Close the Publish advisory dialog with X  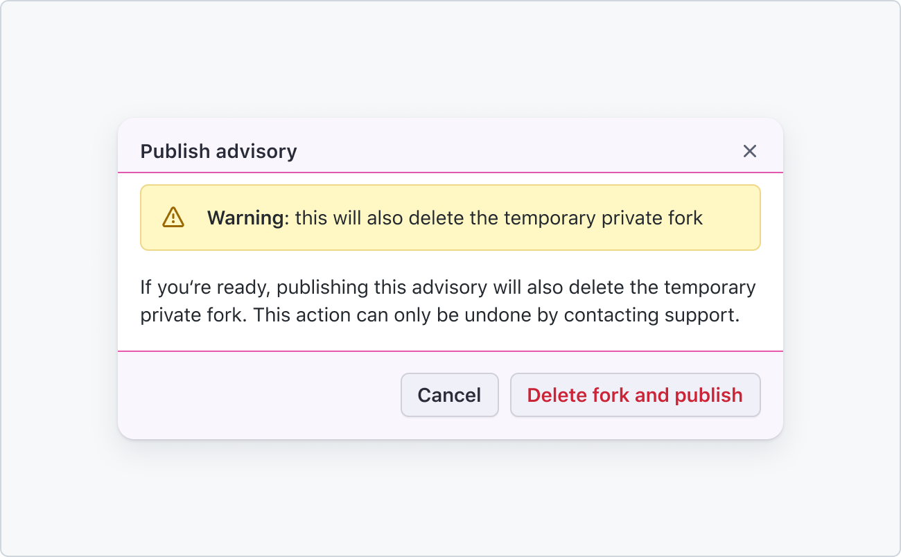coord(749,151)
